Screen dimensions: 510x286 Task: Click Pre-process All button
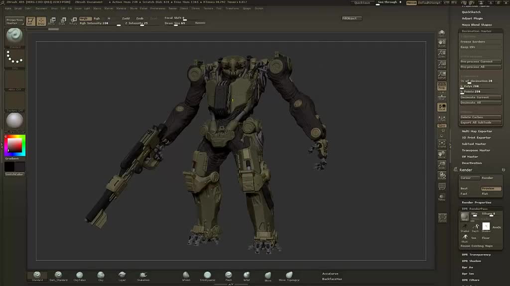click(481, 67)
